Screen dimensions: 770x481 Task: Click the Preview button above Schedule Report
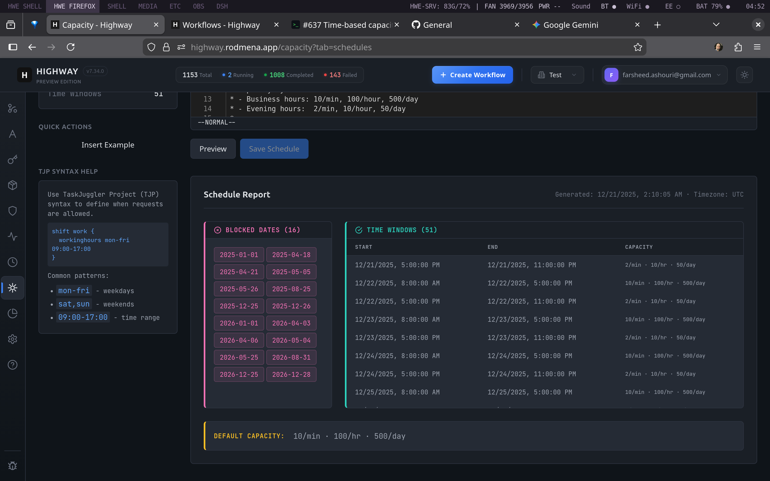(213, 149)
